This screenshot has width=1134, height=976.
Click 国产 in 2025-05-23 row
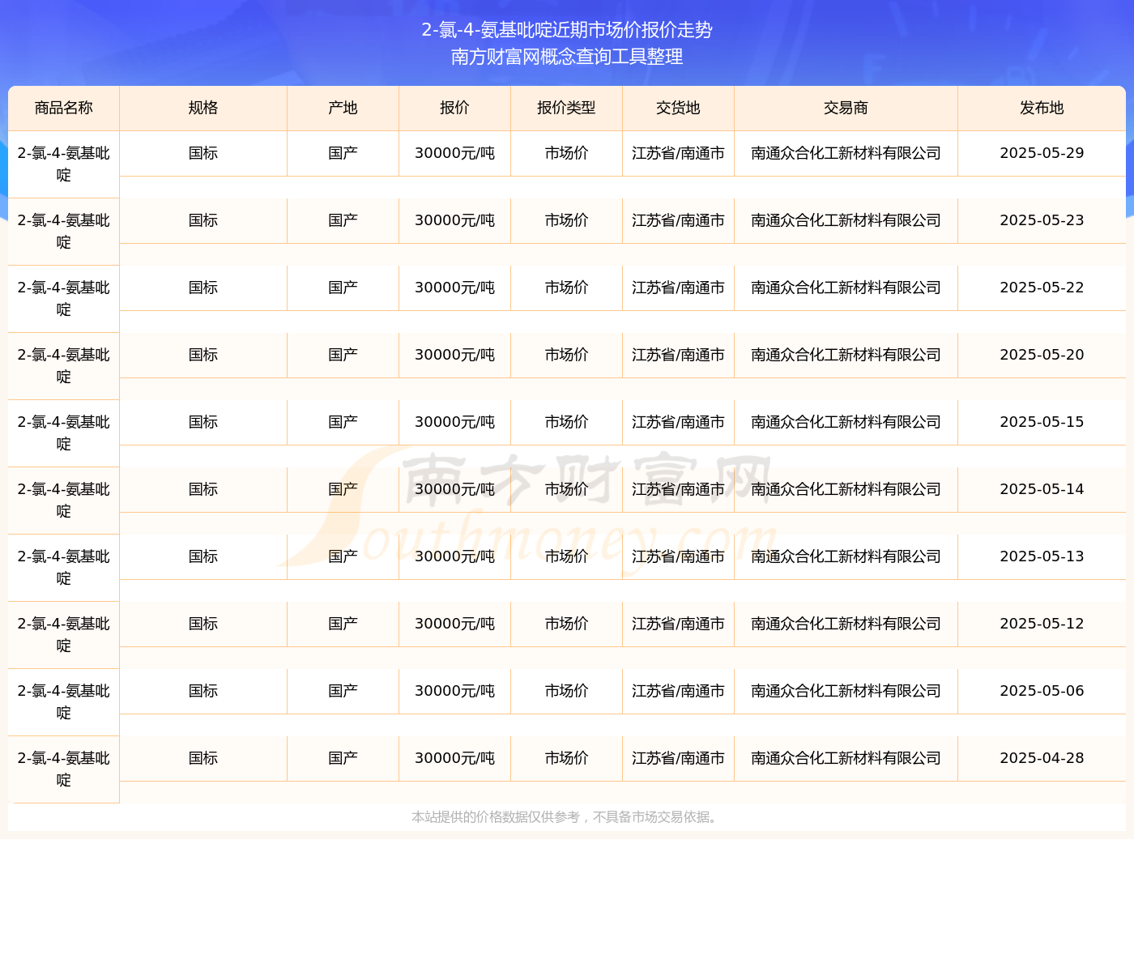pyautogui.click(x=343, y=220)
